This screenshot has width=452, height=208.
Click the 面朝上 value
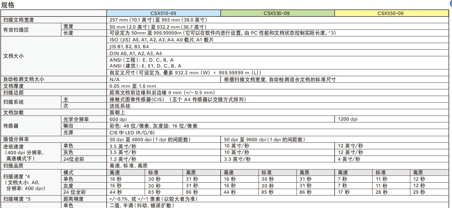(x=118, y=113)
